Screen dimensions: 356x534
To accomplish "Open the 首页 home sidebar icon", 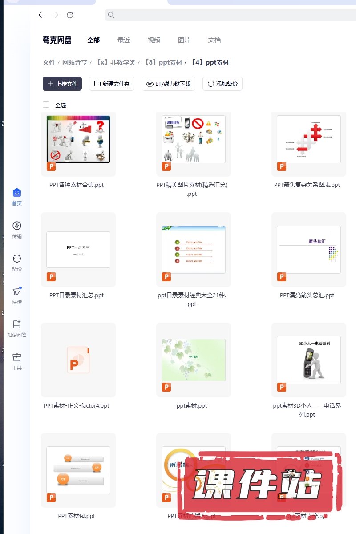I will click(x=17, y=193).
